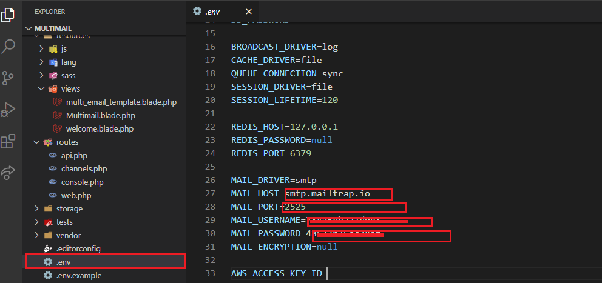Place cursor on the MAIL_DRIVER=smtp line
This screenshot has width=602, height=283.
[x=273, y=180]
